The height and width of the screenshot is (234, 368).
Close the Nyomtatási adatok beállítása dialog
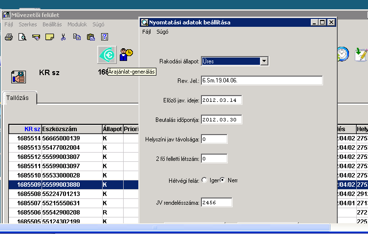point(331,22)
